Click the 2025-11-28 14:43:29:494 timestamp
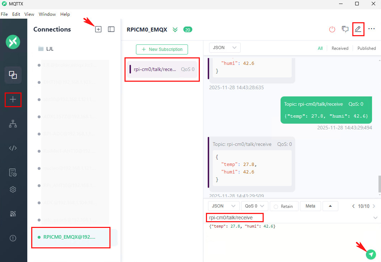381x262 pixels. click(344, 128)
